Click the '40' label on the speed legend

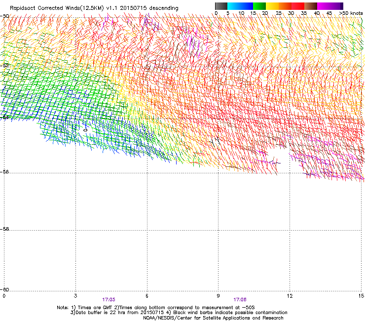pyautogui.click(x=317, y=13)
